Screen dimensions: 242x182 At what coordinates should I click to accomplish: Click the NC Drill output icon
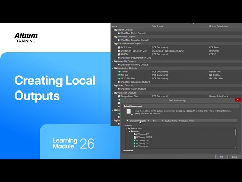119,75
